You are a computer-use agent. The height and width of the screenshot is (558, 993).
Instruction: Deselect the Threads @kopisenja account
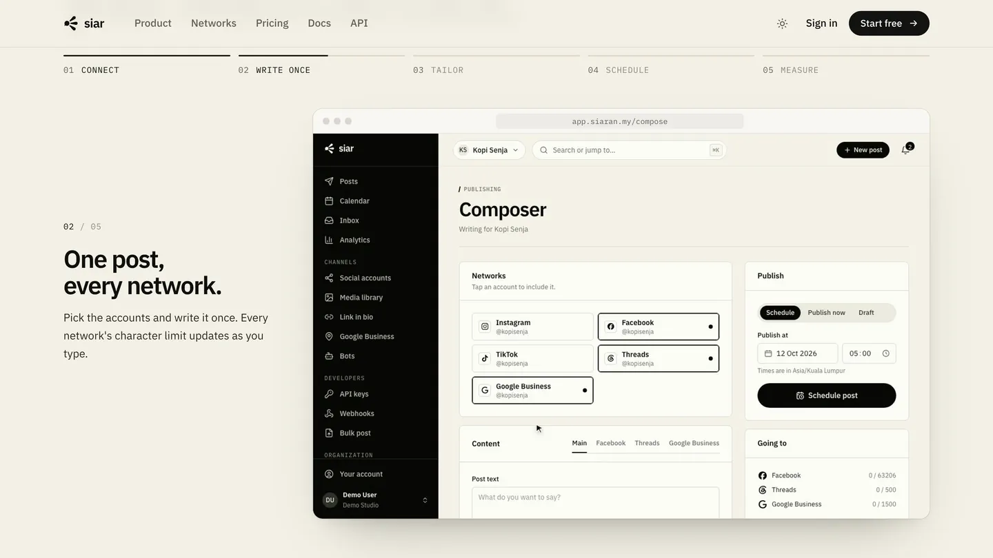coord(659,359)
